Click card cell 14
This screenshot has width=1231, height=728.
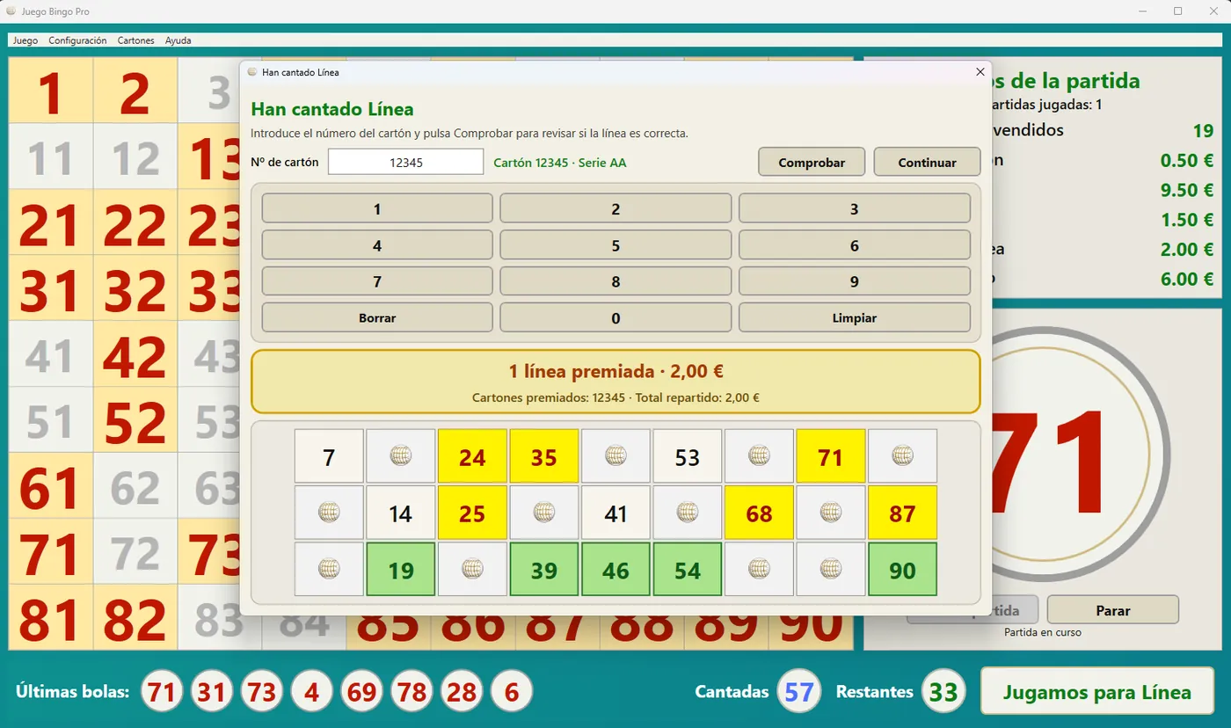tap(401, 513)
